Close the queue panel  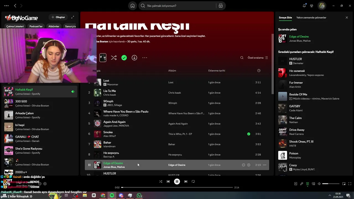click(347, 17)
